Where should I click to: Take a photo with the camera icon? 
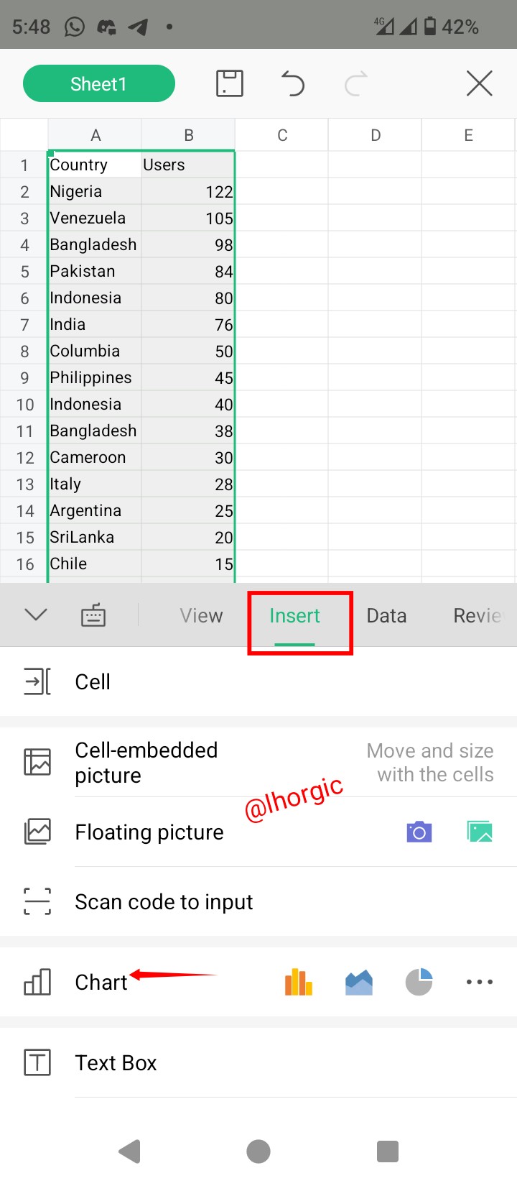pyautogui.click(x=419, y=832)
